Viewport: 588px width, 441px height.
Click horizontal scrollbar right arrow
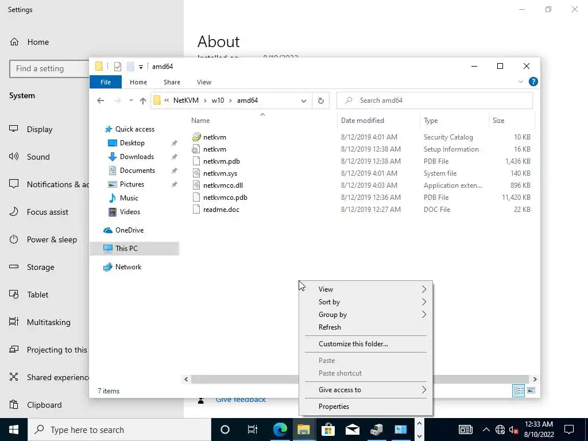pyautogui.click(x=535, y=379)
